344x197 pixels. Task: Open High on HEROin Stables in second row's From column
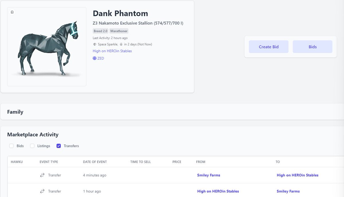point(218,191)
